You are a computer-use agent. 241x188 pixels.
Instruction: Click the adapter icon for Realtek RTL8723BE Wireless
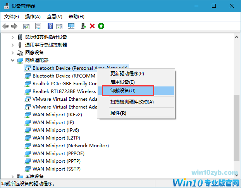click(x=28, y=91)
